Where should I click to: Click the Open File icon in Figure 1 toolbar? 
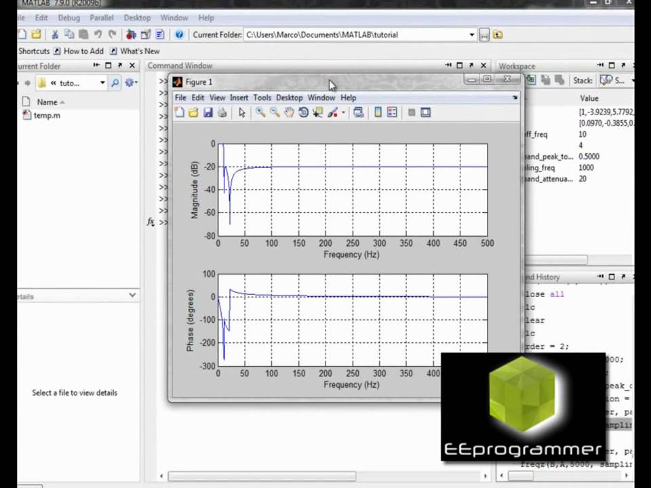[193, 113]
